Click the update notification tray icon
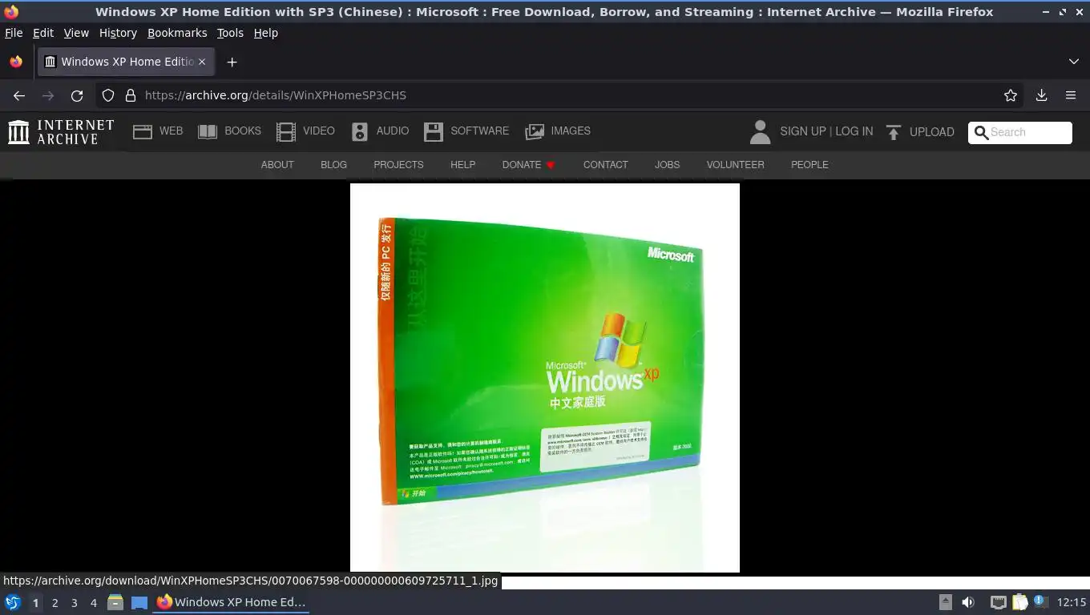1090x615 pixels. 1040,601
